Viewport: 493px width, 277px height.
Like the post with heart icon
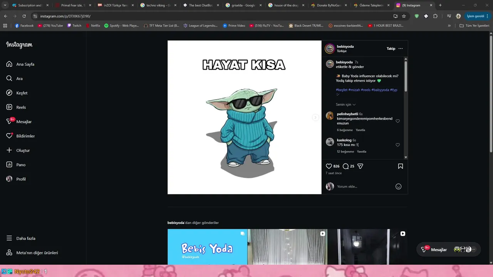(329, 166)
